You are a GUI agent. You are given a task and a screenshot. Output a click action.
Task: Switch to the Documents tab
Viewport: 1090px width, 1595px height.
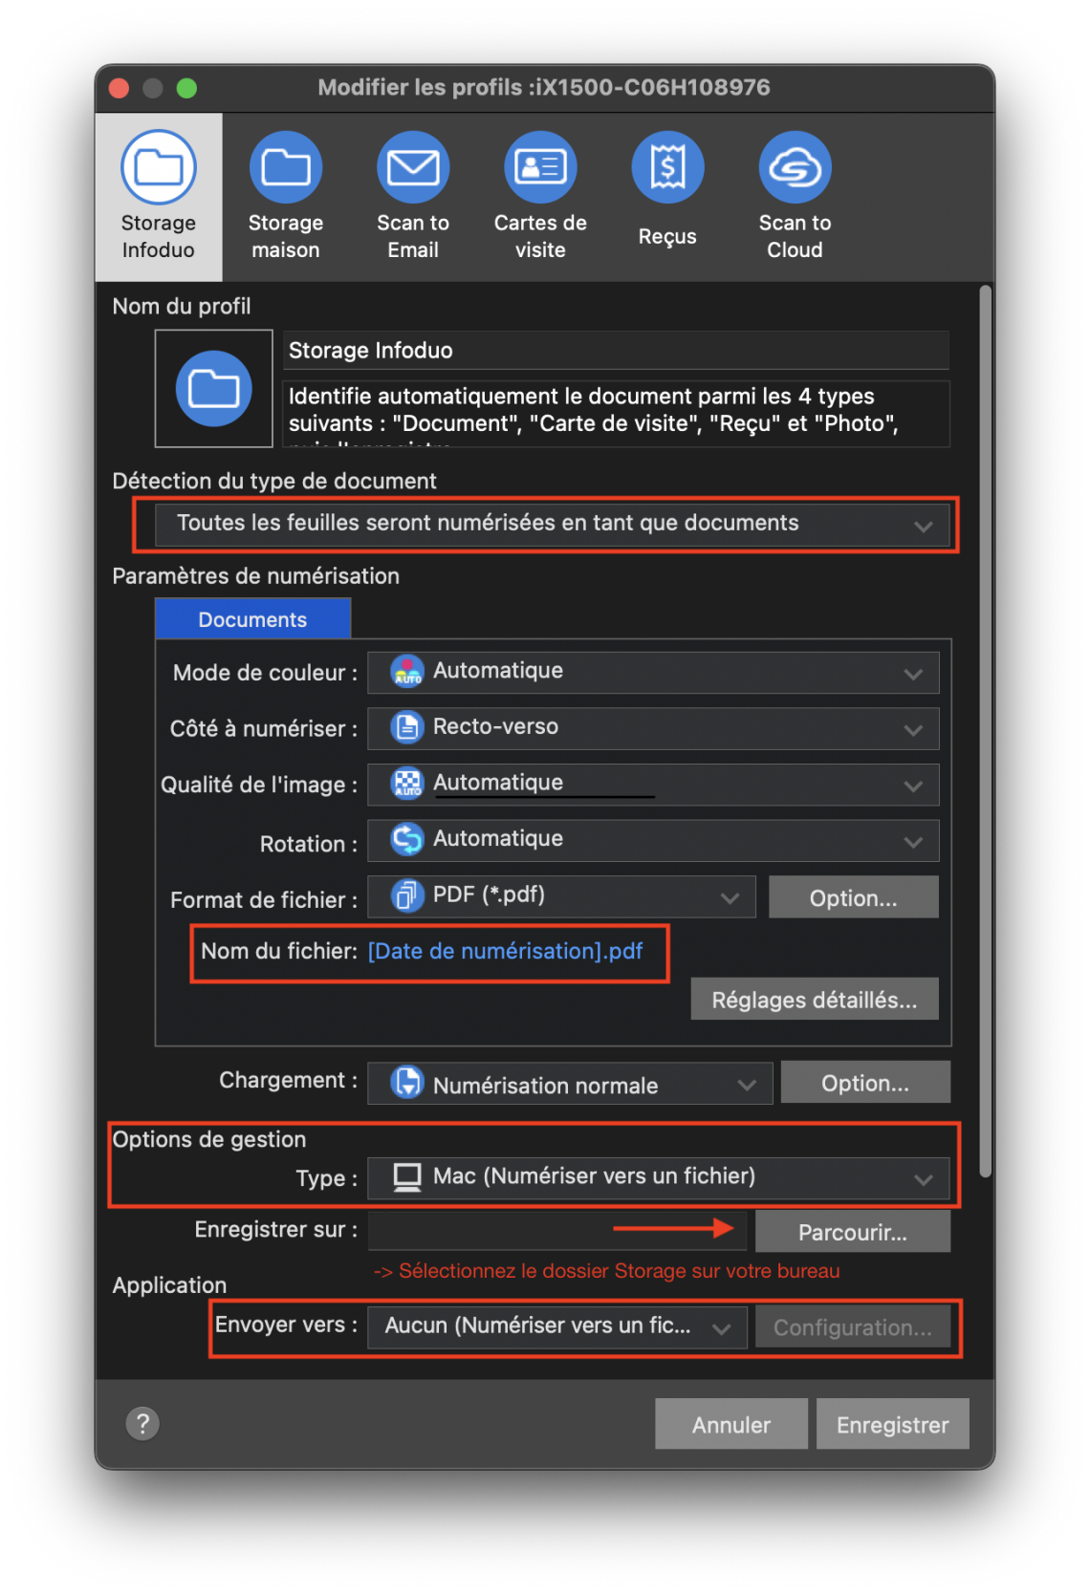(252, 619)
